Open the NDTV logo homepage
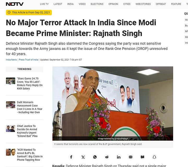This screenshot has height=167, width=188. coord(15,4)
